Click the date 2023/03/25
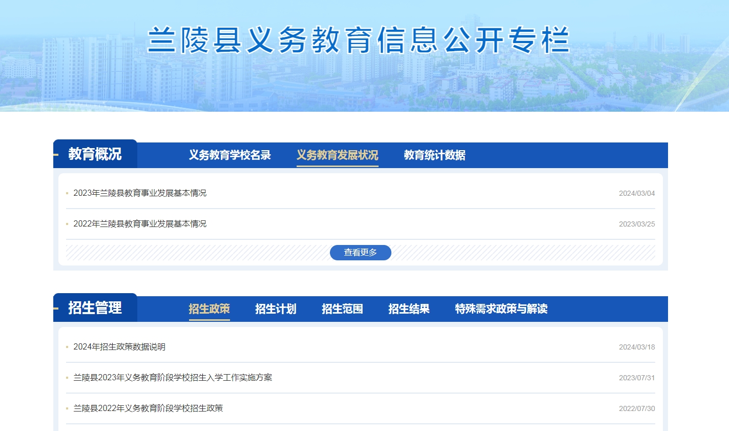The width and height of the screenshot is (729, 431). point(637,224)
